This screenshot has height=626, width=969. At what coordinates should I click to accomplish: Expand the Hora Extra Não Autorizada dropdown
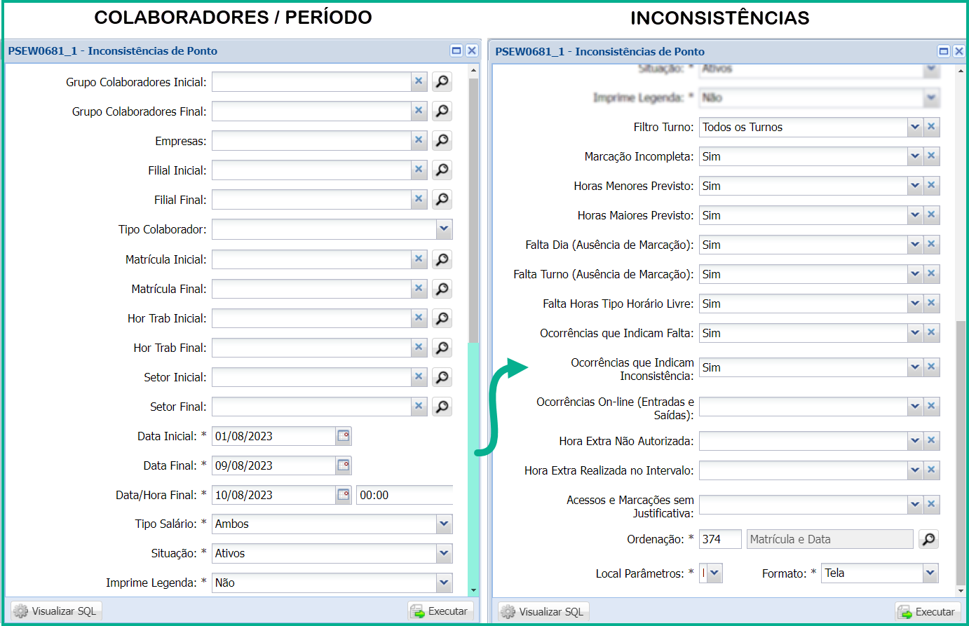pyautogui.click(x=914, y=440)
